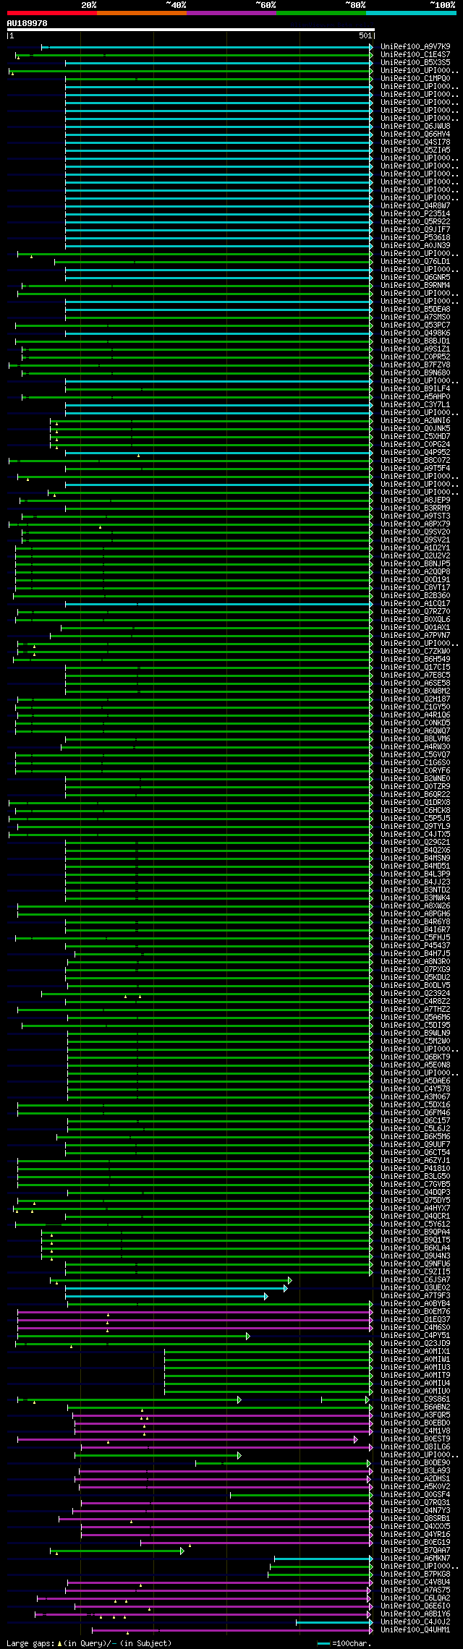This screenshot has height=1649, width=463.
Task: Open hit UniRef100_A2WNI6
Action: click(x=415, y=421)
